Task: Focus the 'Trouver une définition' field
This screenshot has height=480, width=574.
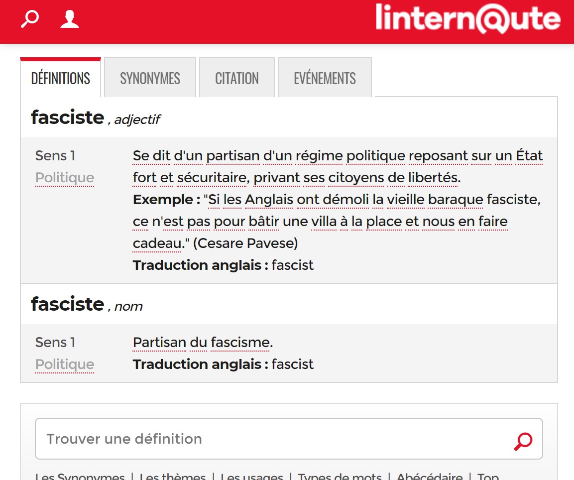Action: (x=288, y=439)
